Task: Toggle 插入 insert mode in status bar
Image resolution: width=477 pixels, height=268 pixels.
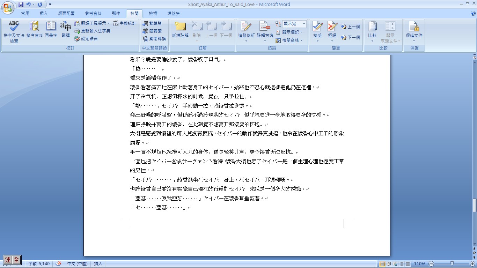Action: [x=98, y=264]
